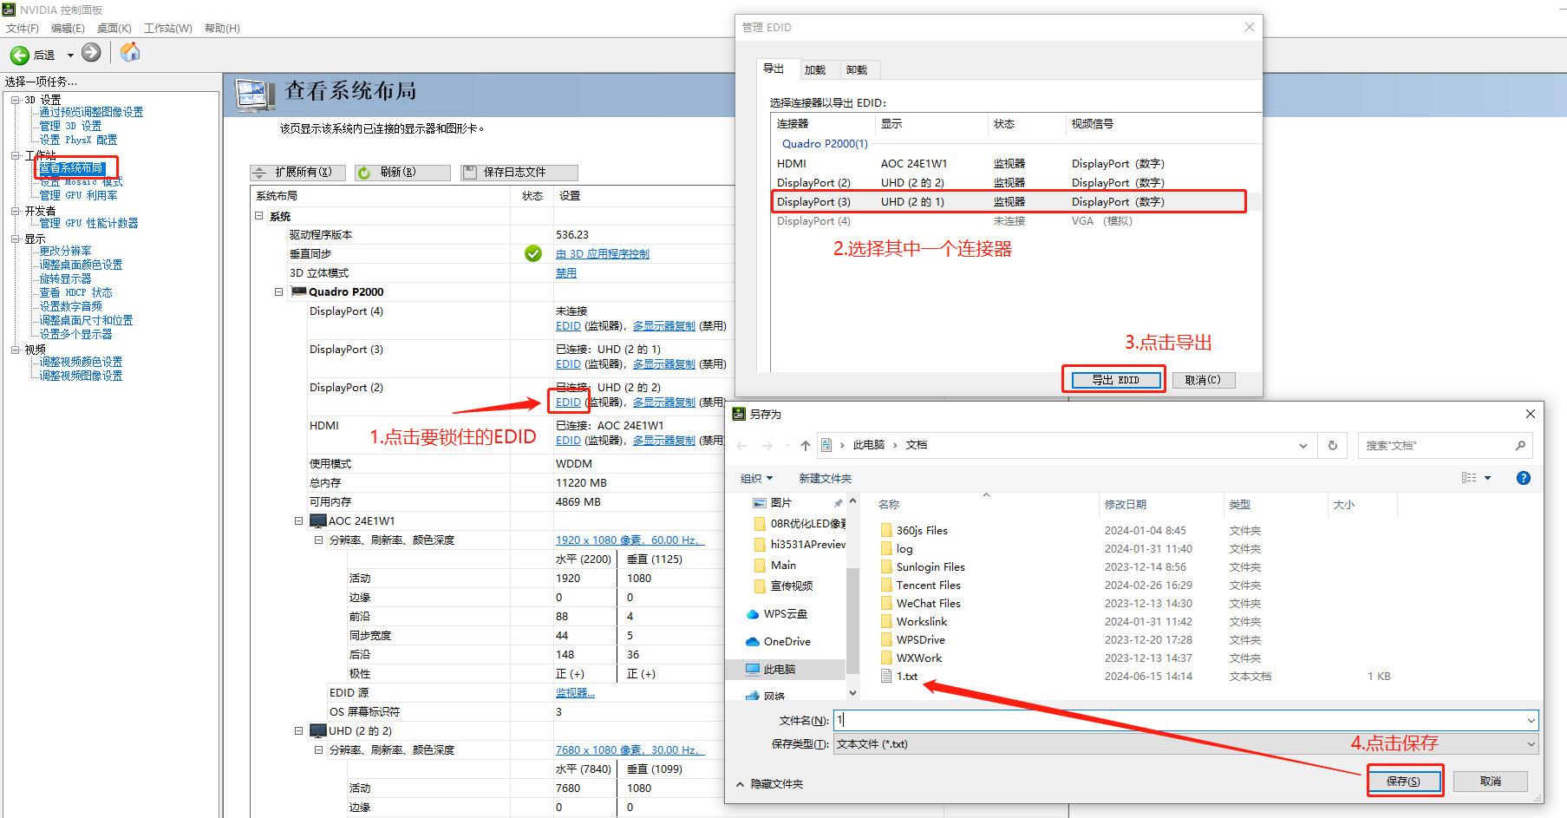Open the view options dropdown arrow
The height and width of the screenshot is (818, 1567).
pyautogui.click(x=1487, y=478)
